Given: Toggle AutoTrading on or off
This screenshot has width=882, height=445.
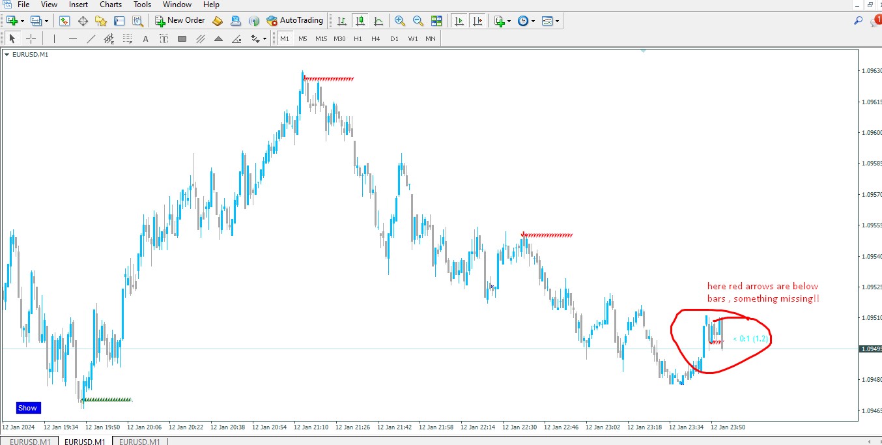Looking at the screenshot, I should point(295,21).
